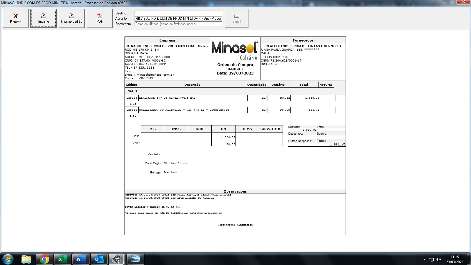Expand hidden system tray icons
The width and height of the screenshot is (471, 265).
point(424,259)
